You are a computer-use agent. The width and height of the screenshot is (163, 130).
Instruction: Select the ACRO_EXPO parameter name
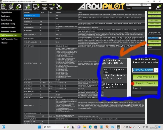[32, 21]
